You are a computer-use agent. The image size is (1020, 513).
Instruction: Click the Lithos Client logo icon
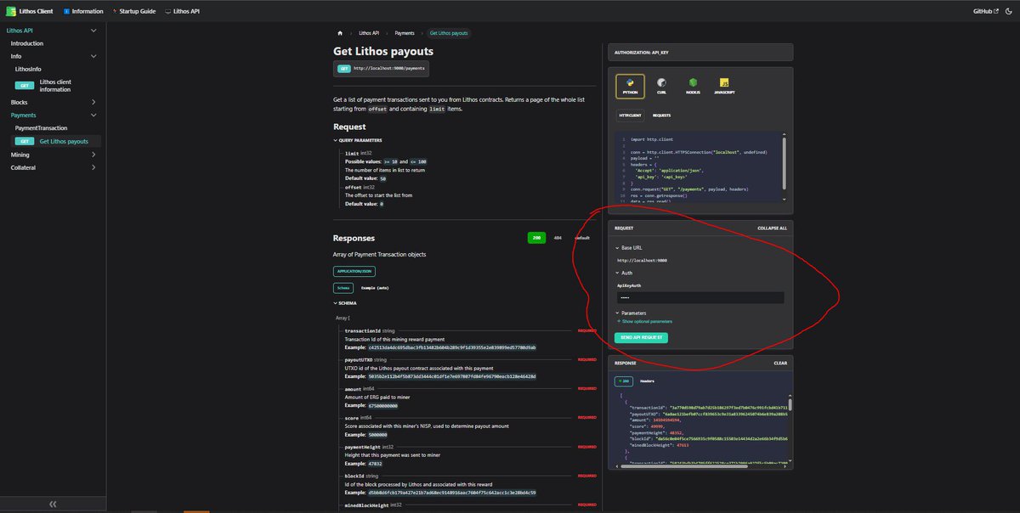(x=11, y=11)
